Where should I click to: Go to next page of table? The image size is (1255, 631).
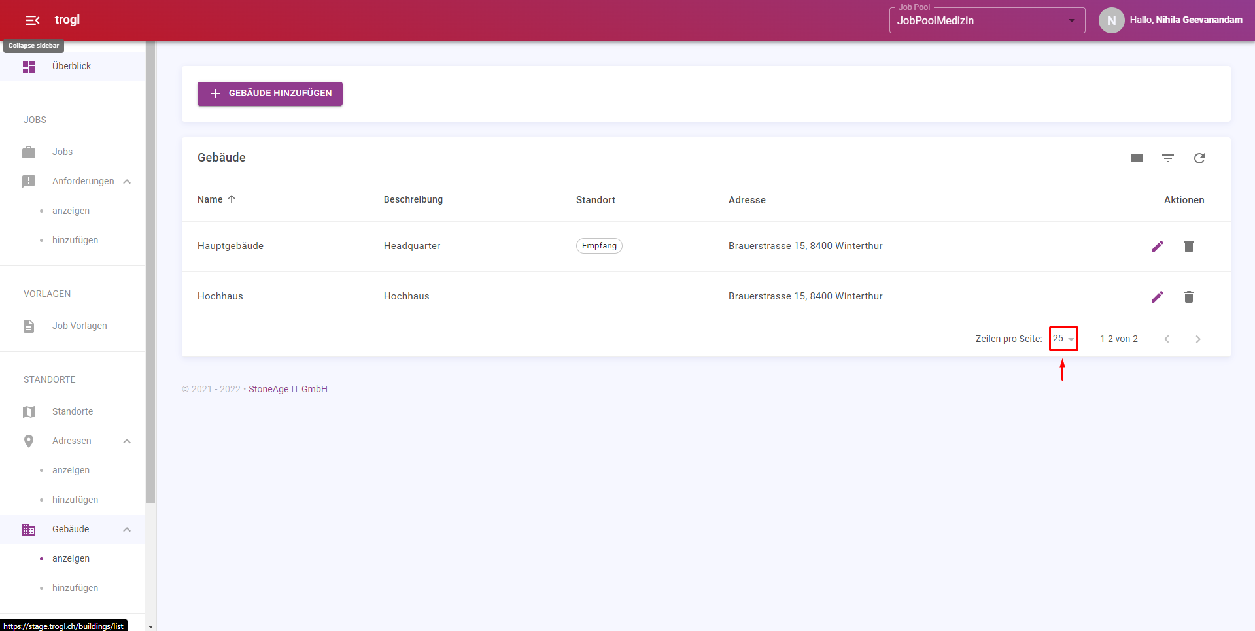coord(1198,339)
